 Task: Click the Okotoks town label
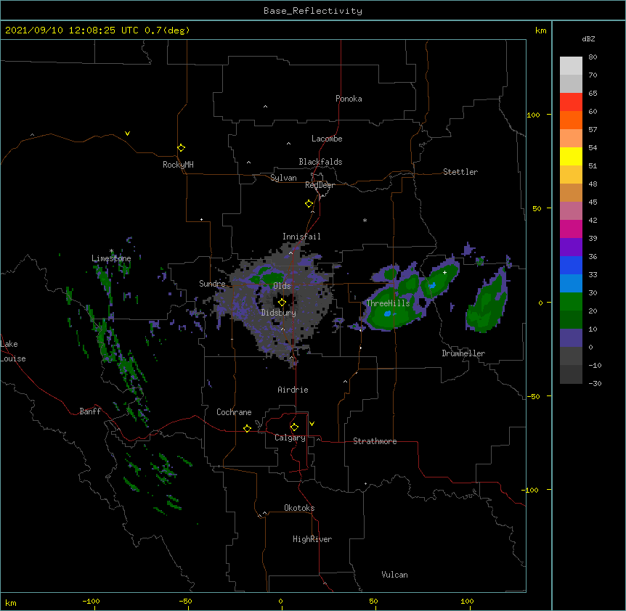point(299,508)
